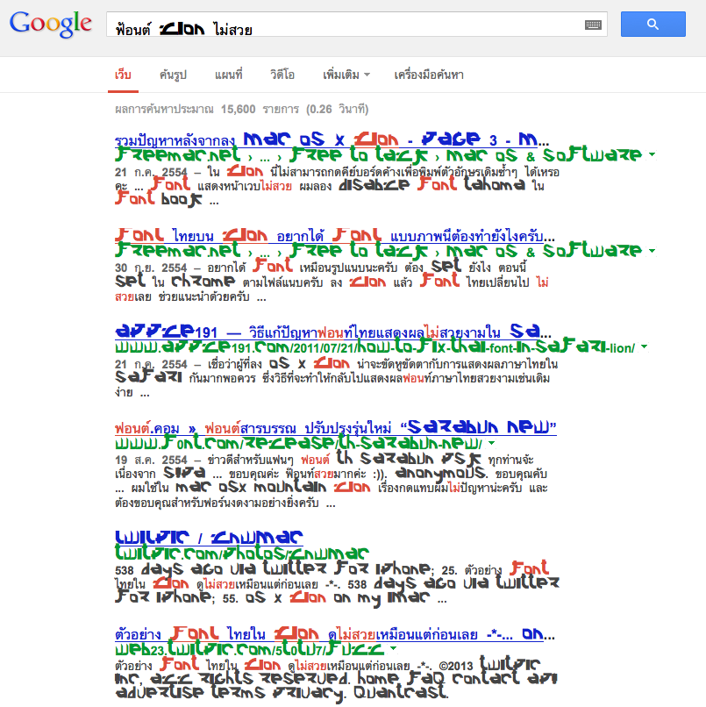The width and height of the screenshot is (706, 707).
Task: Open the Twitpic / zhwmac result
Action: click(209, 538)
